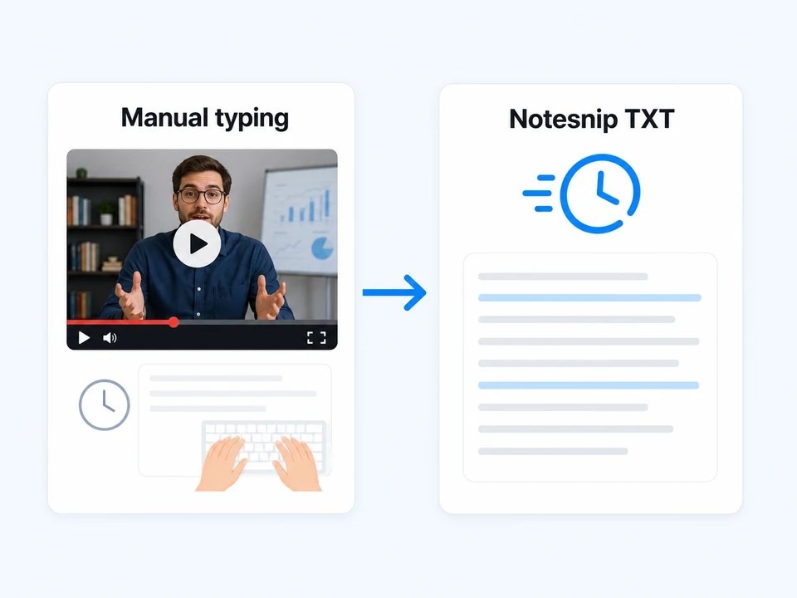This screenshot has width=797, height=598.
Task: Mute the video with the speaker icon
Action: click(110, 338)
